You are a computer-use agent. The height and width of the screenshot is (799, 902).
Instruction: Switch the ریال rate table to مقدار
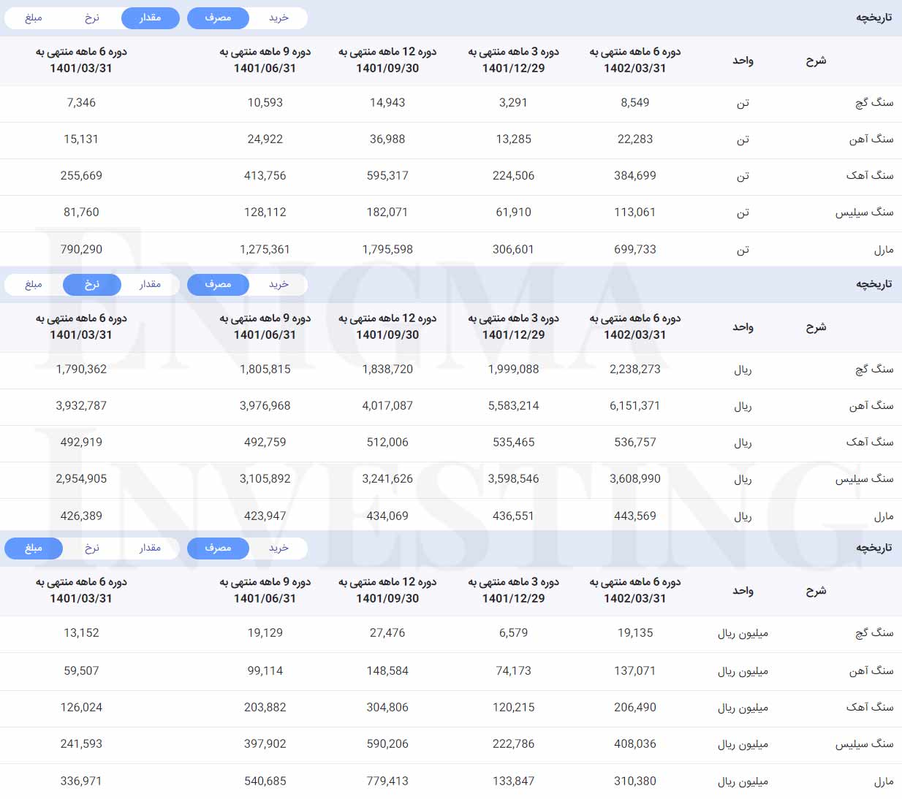pos(150,285)
